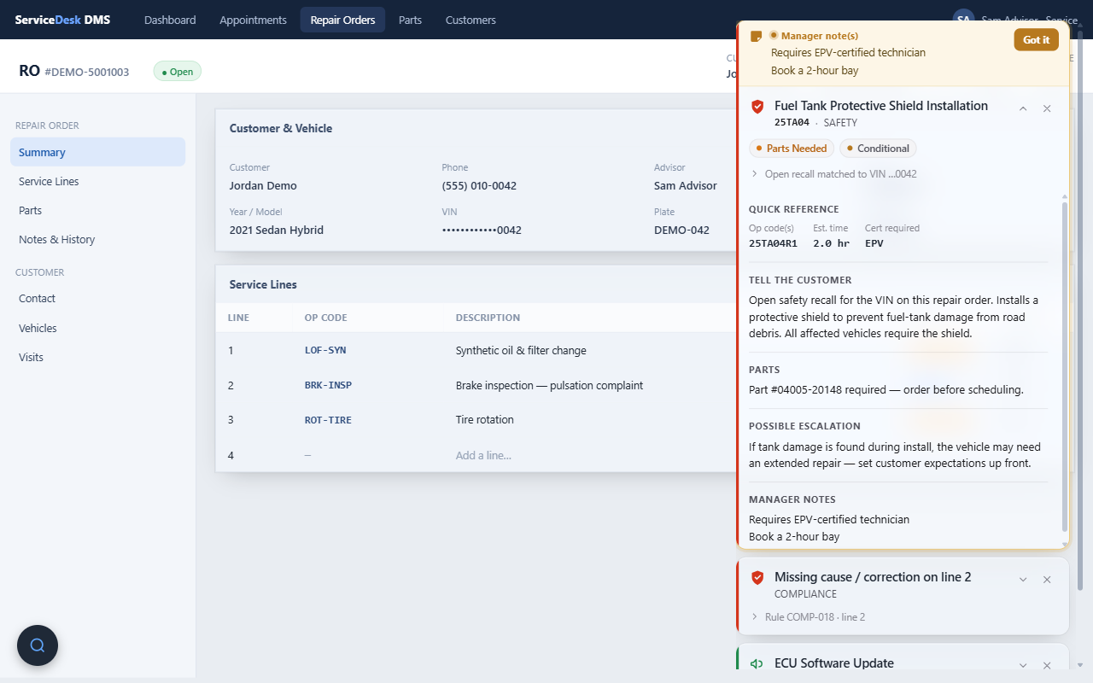1093x683 pixels.
Task: Select Summary in the sidebar
Action: coord(97,152)
